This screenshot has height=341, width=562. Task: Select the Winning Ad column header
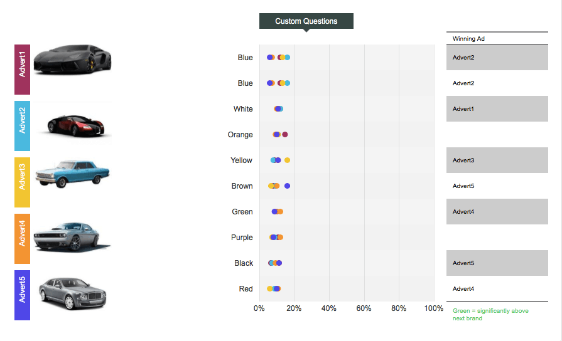point(468,39)
